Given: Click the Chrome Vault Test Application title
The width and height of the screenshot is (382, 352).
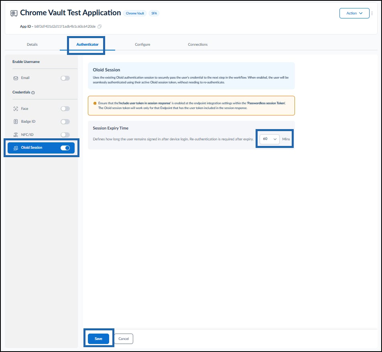Looking at the screenshot, I should [70, 13].
